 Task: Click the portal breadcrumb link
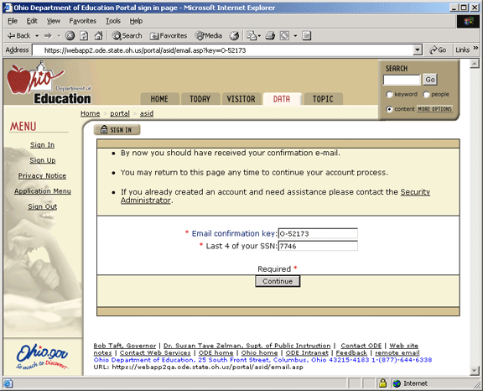[x=120, y=113]
